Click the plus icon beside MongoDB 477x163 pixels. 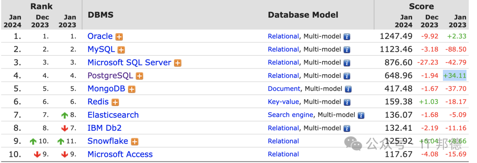coord(132,89)
